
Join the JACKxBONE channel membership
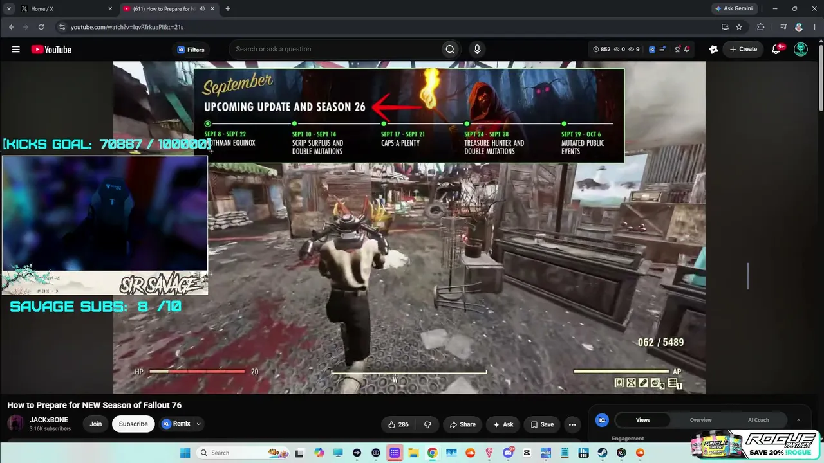pyautogui.click(x=96, y=424)
